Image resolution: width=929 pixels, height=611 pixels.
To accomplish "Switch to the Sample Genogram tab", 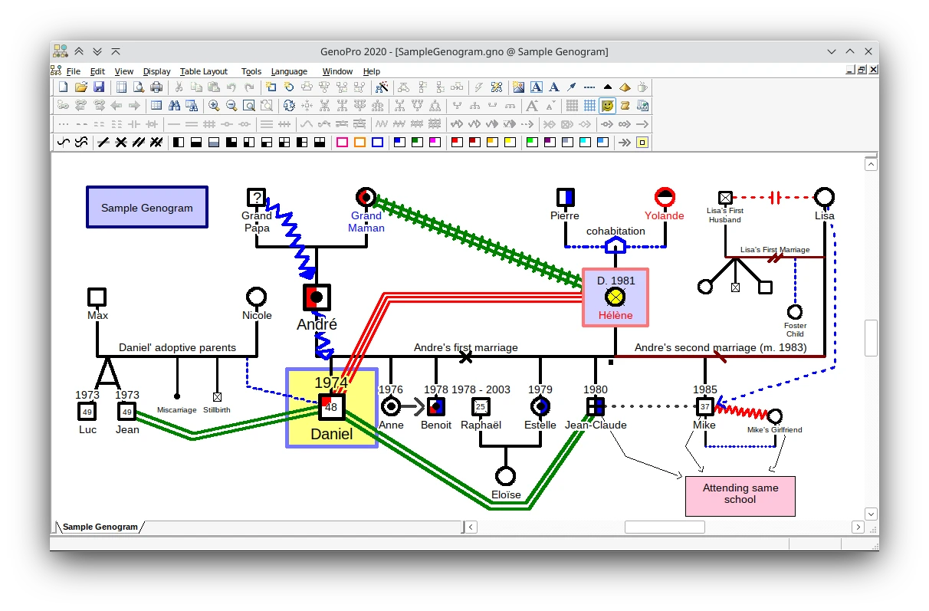I will (100, 527).
